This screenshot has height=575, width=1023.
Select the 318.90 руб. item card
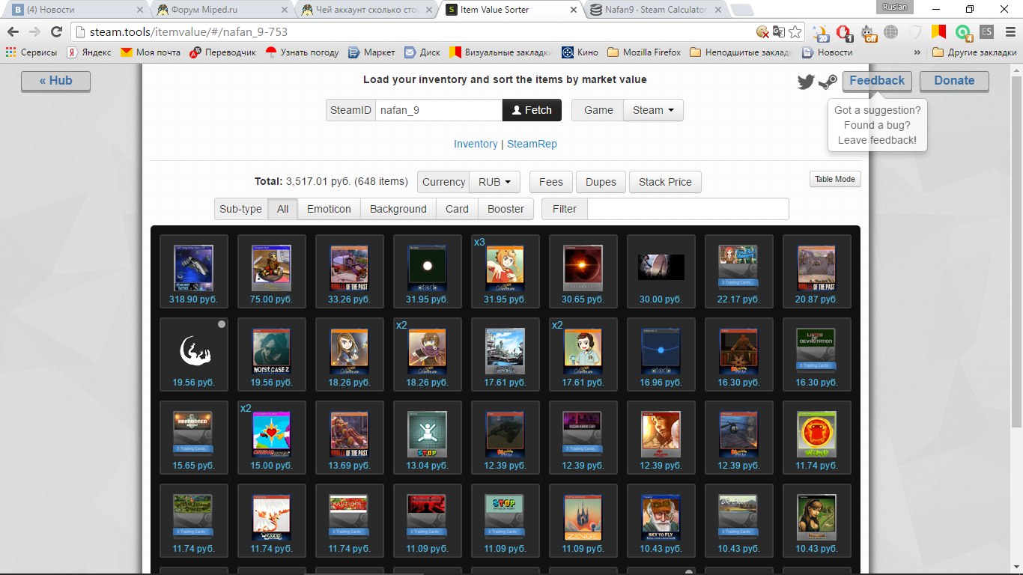pyautogui.click(x=194, y=271)
